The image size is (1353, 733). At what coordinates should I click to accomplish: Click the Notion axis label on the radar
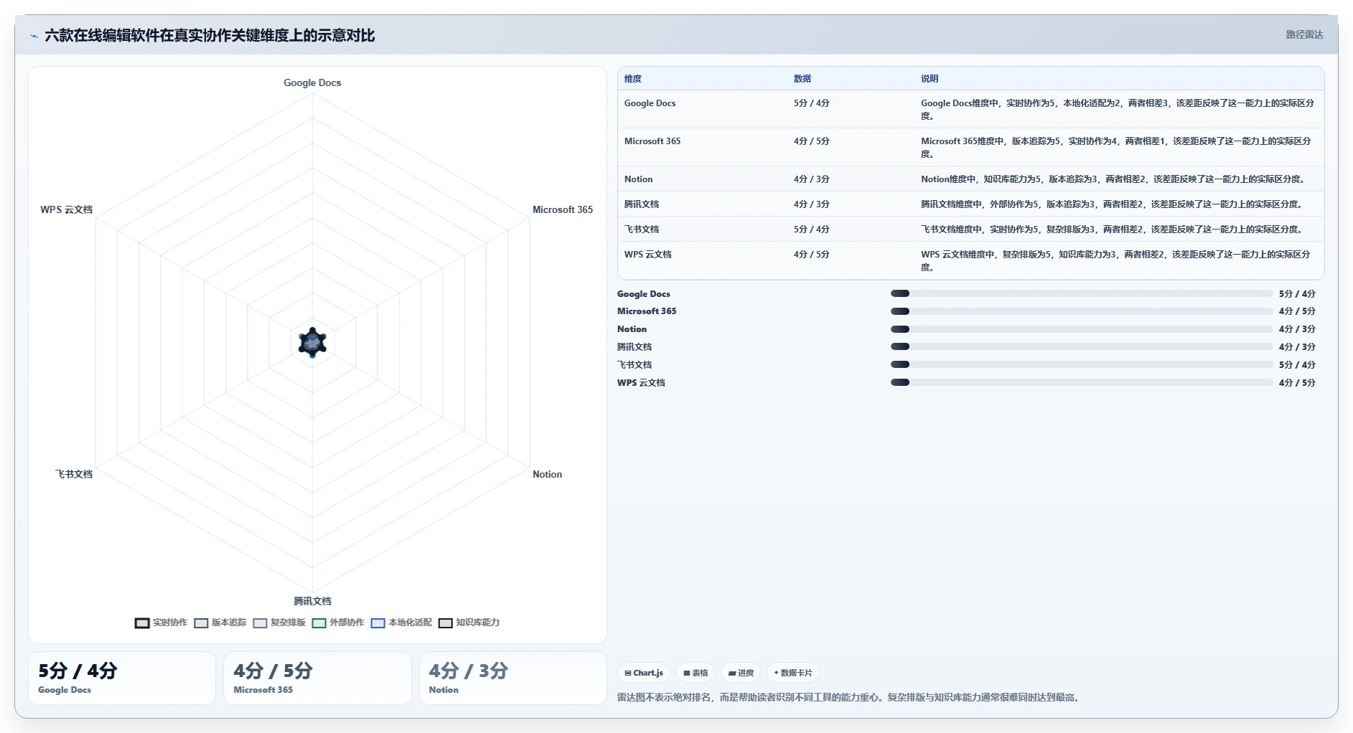point(547,474)
